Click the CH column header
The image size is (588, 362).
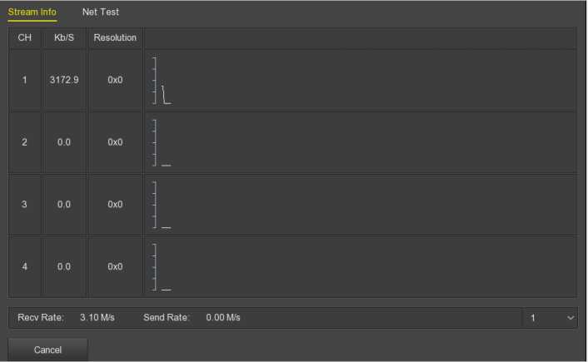24,38
